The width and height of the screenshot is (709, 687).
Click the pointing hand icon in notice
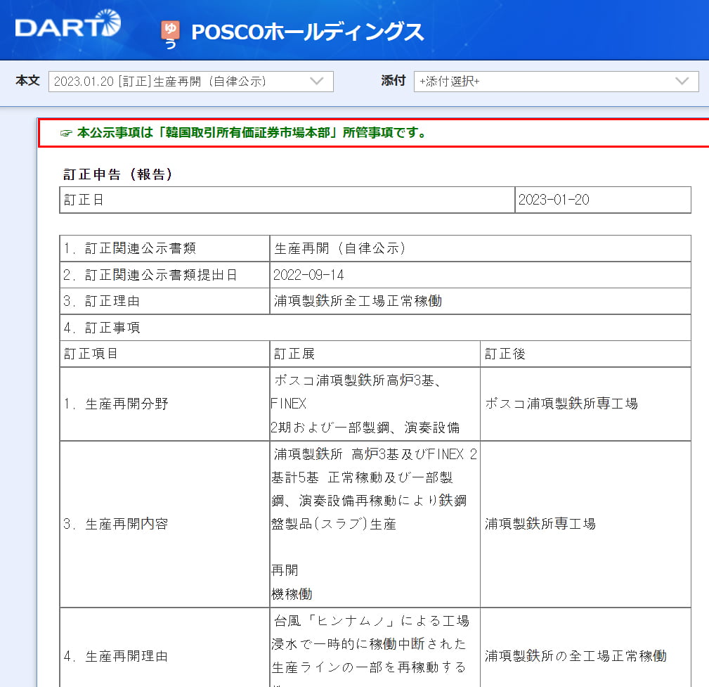[x=66, y=133]
